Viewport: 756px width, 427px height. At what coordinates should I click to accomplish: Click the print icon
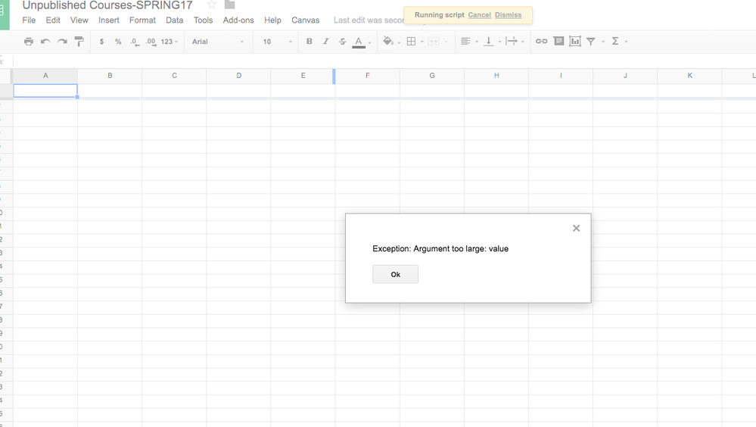(29, 42)
